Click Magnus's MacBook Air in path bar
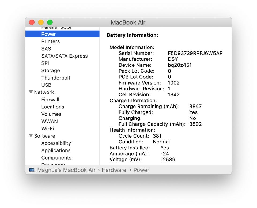Screen dimensions: 257x208 coord(66,170)
